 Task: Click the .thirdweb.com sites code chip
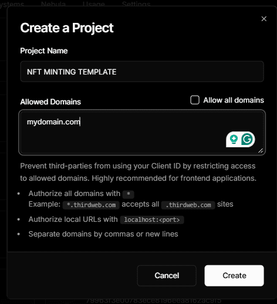pyautogui.click(x=188, y=205)
